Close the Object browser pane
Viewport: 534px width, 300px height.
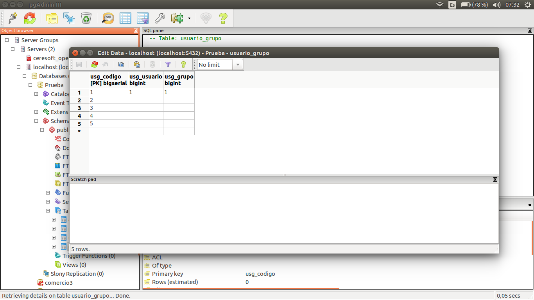[136, 30]
